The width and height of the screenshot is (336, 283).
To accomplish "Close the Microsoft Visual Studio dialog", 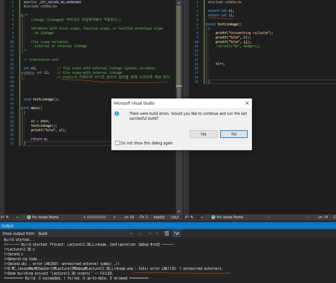I will coord(247,103).
